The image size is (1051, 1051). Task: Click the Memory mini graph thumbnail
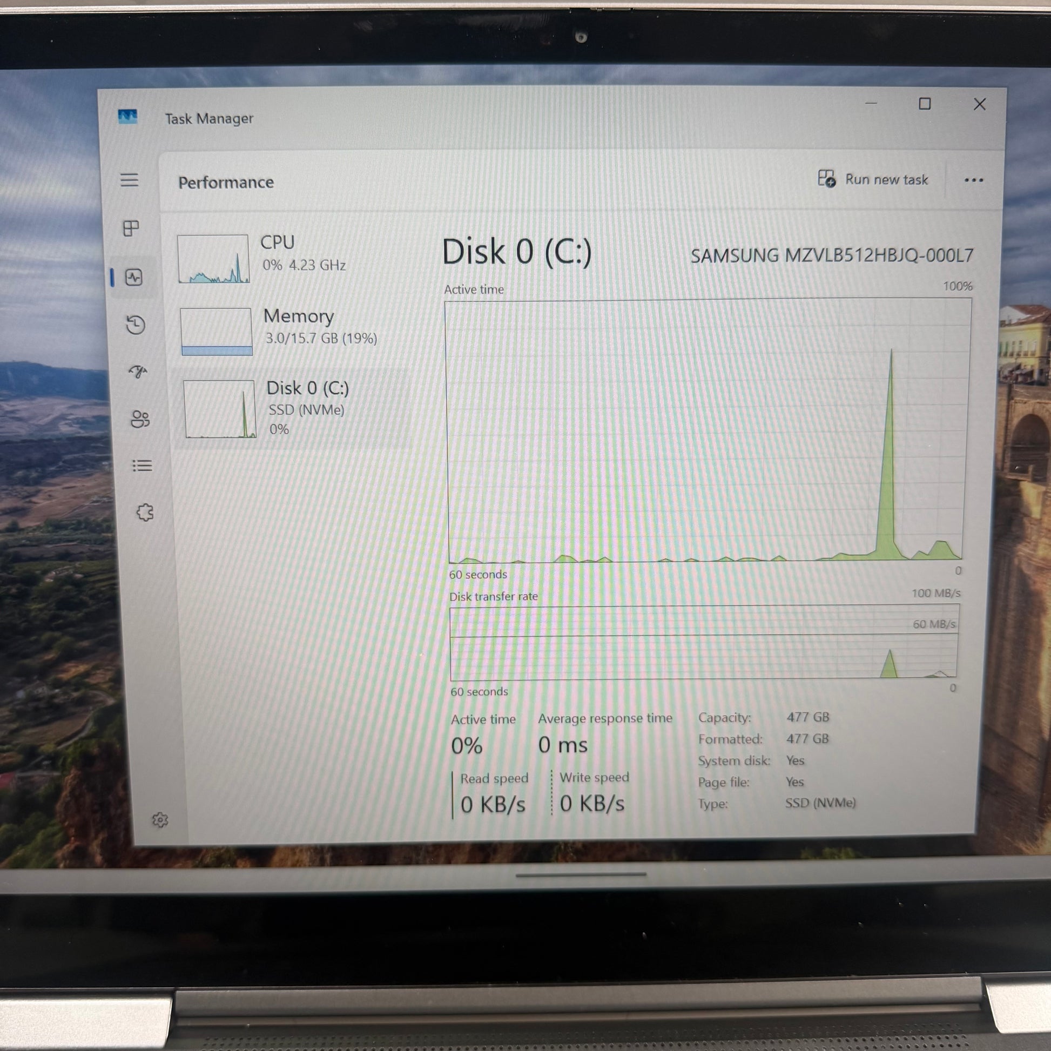pyautogui.click(x=217, y=331)
